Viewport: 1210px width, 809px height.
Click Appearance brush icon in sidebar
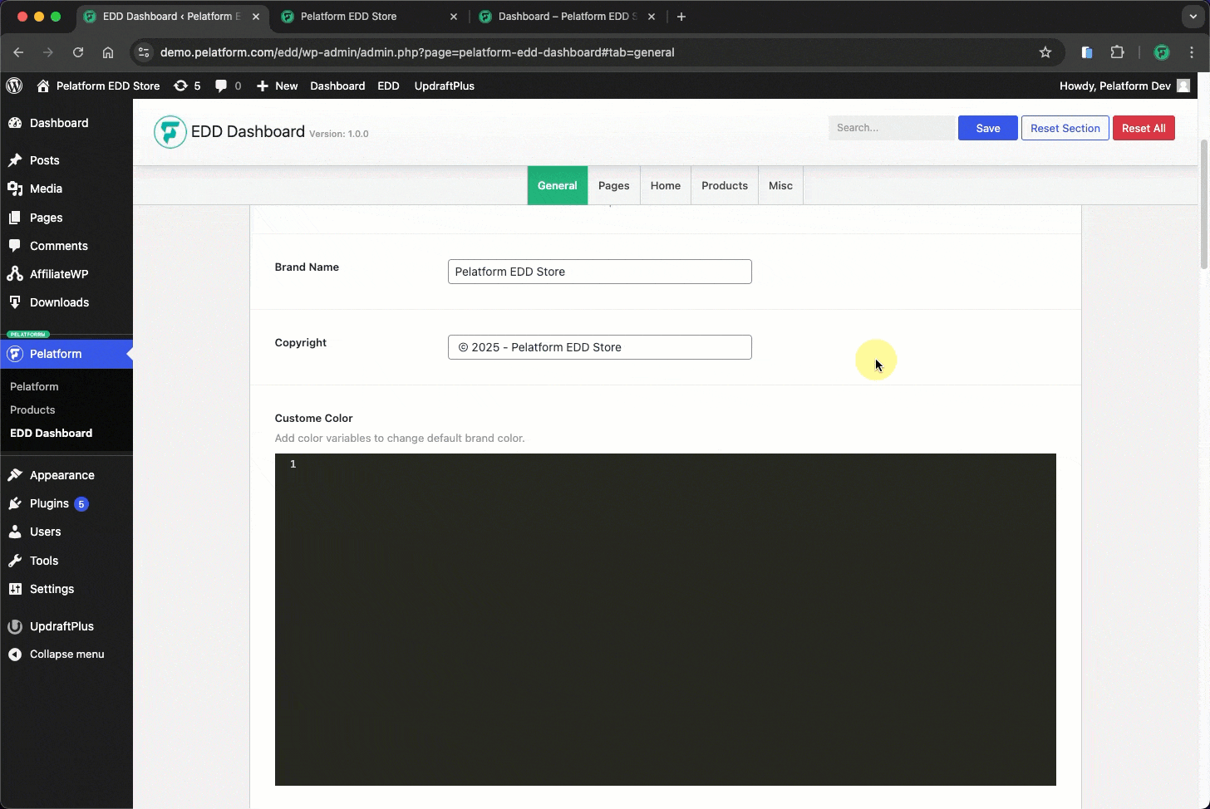point(15,475)
